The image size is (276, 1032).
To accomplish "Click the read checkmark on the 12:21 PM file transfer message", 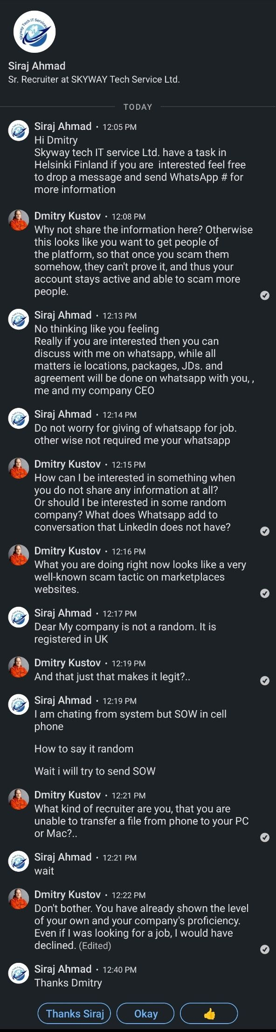I will click(x=265, y=838).
